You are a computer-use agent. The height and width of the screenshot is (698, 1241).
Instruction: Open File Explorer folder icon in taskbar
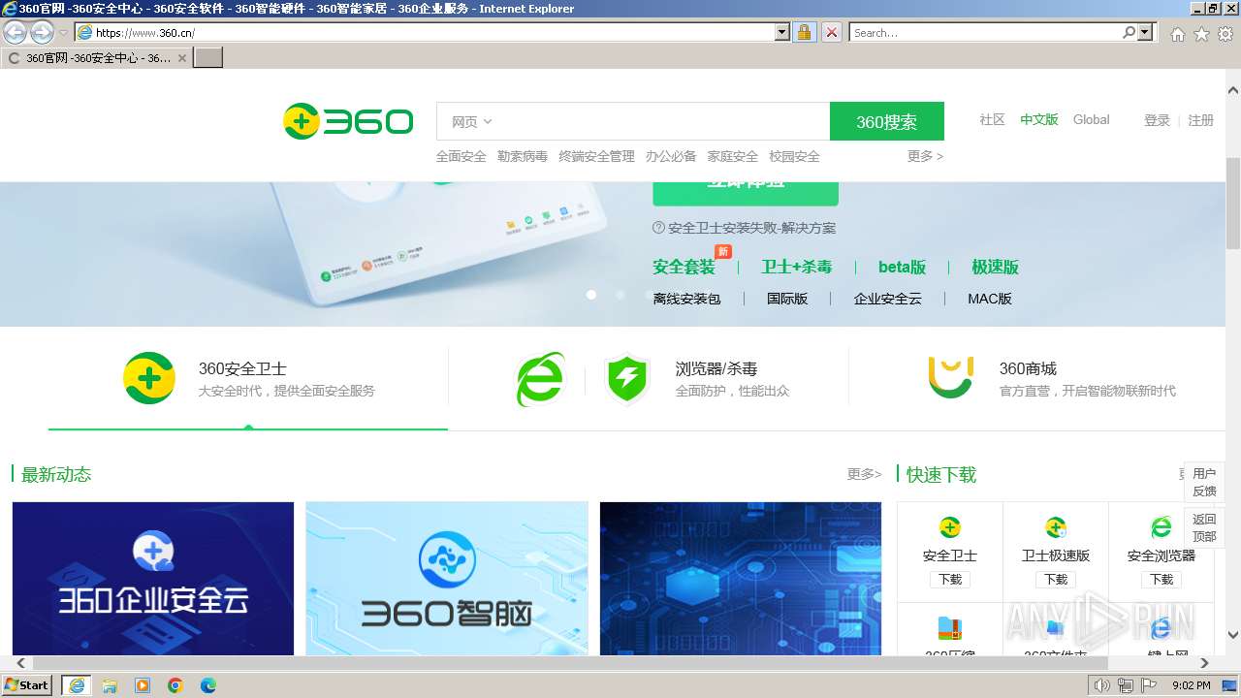[110, 685]
